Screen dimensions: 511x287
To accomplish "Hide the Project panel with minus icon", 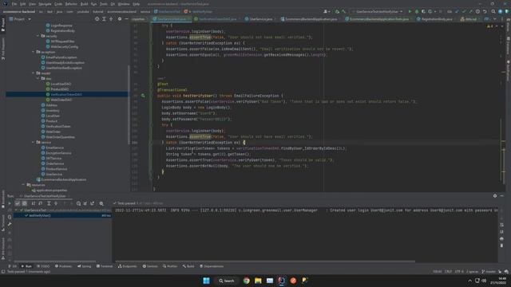I will coord(126,19).
